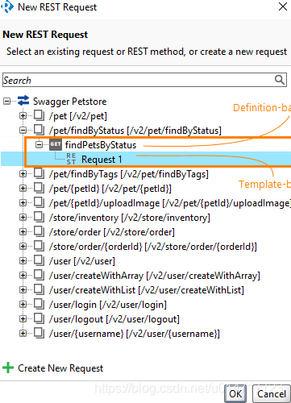Select the Swagger Petstore label
This screenshot has height=403, width=291.
(69, 102)
